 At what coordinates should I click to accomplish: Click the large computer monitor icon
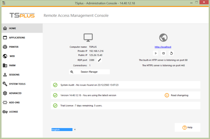tap(88, 38)
